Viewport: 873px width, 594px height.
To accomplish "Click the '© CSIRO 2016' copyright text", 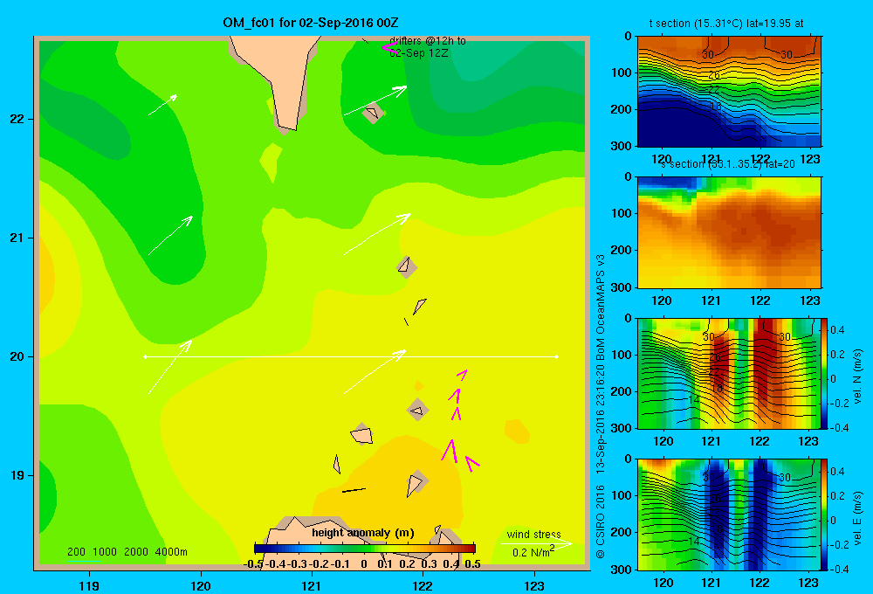I will tap(601, 522).
